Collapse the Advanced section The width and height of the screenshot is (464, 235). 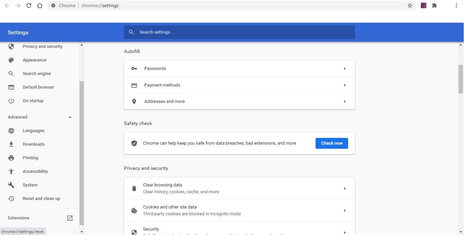point(70,117)
